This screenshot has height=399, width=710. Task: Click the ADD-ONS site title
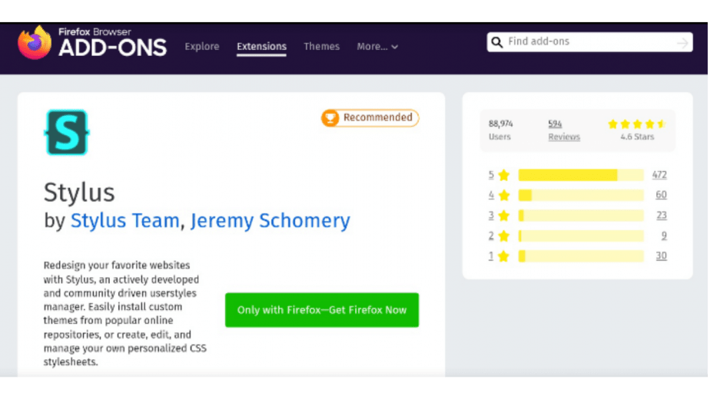coord(112,48)
